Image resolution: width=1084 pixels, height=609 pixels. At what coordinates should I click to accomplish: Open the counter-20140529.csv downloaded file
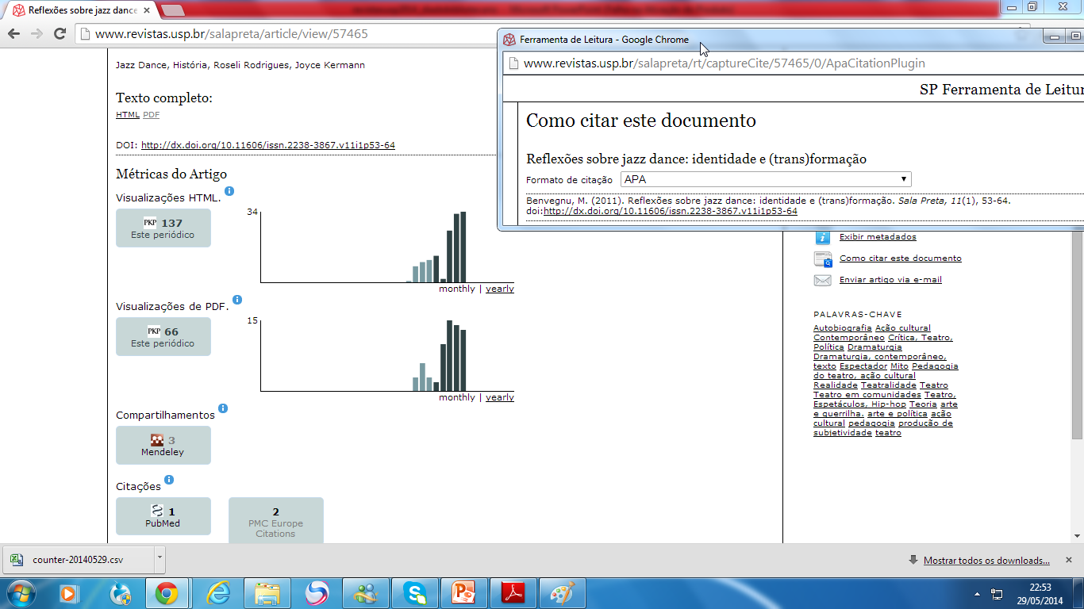pos(78,559)
